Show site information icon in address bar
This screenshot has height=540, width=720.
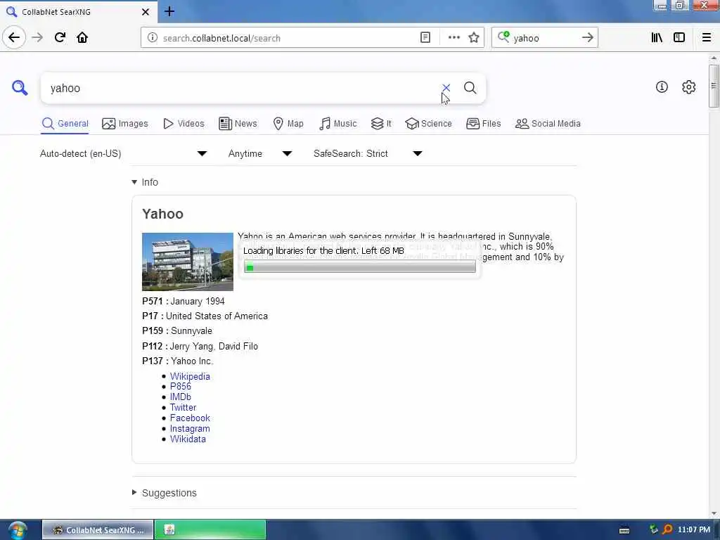pos(153,38)
